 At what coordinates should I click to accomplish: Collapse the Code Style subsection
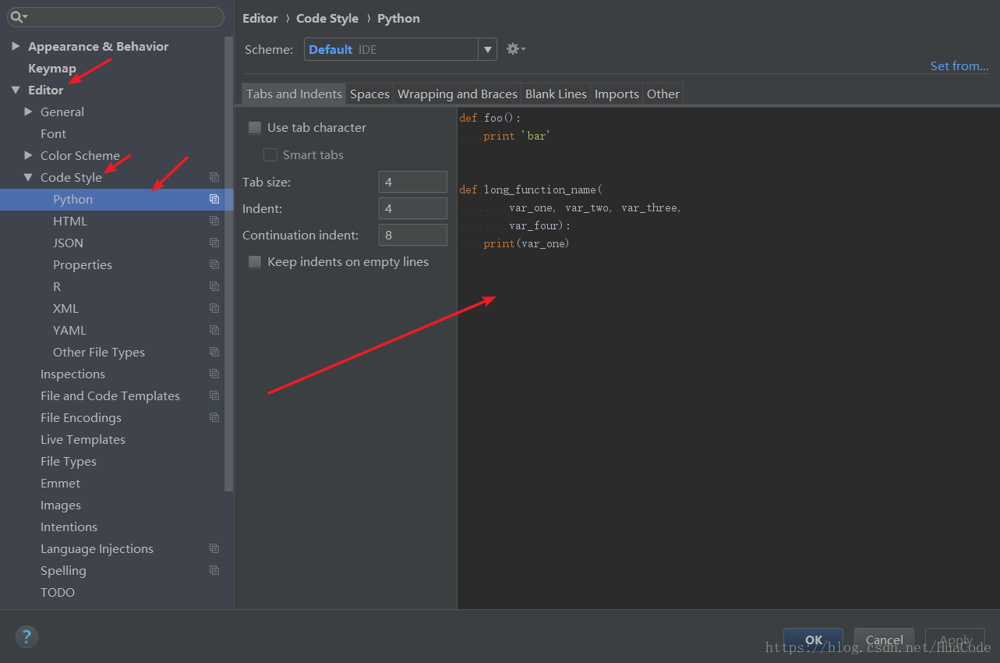(28, 177)
